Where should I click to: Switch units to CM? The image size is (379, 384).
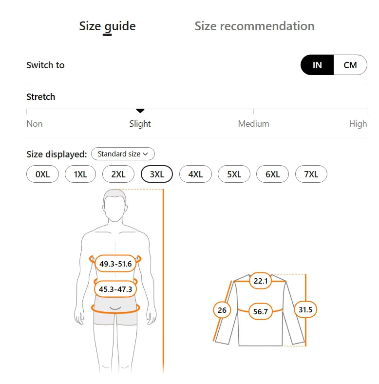pyautogui.click(x=350, y=65)
